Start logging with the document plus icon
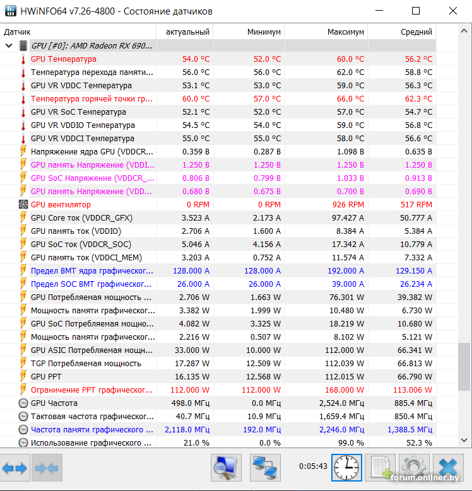This screenshot has width=472, height=491. click(x=380, y=468)
